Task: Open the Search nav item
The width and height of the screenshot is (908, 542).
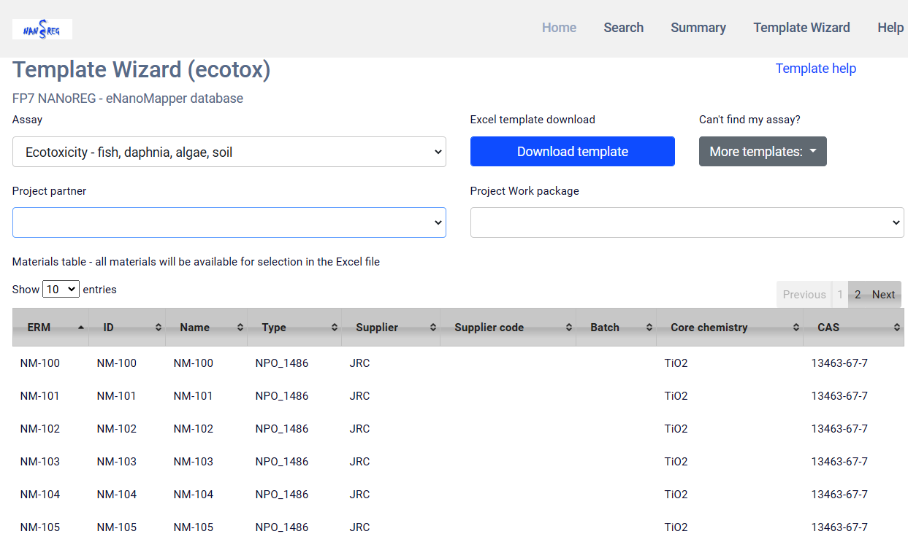Action: pyautogui.click(x=624, y=28)
